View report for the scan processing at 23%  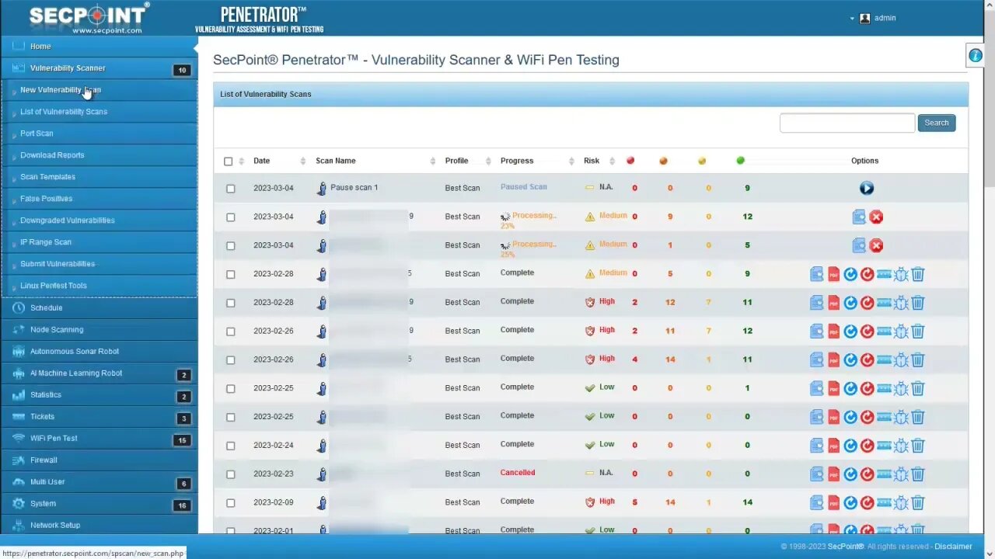pyautogui.click(x=859, y=217)
